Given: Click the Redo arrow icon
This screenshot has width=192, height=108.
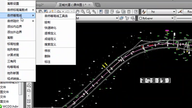Looking at the screenshot, I should coord(67,12).
